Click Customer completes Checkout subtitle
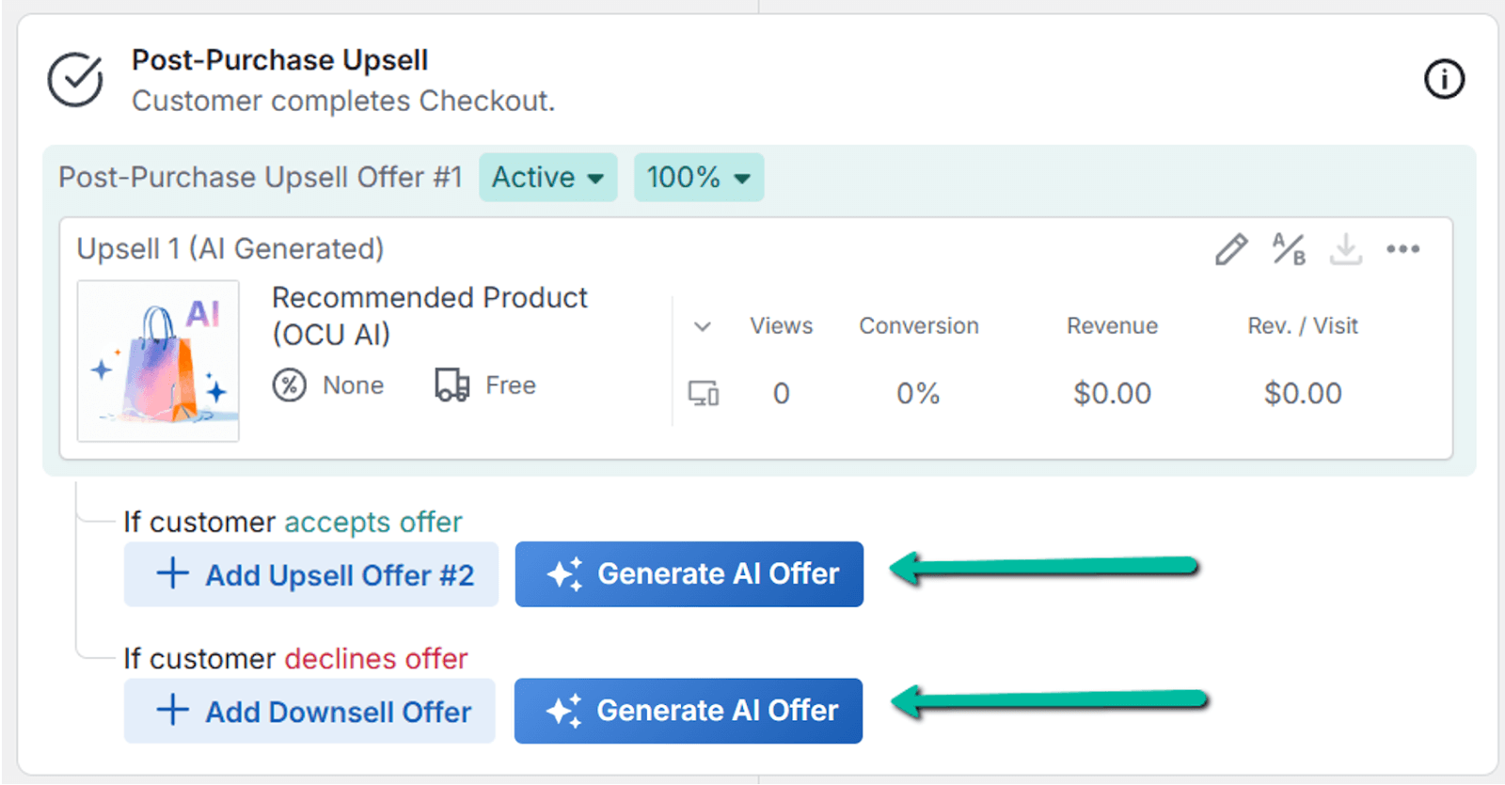 [343, 101]
